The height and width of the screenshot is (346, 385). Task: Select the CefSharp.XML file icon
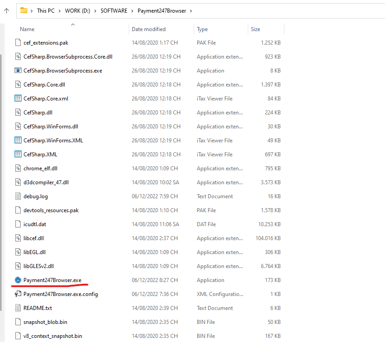pyautogui.click(x=18, y=154)
